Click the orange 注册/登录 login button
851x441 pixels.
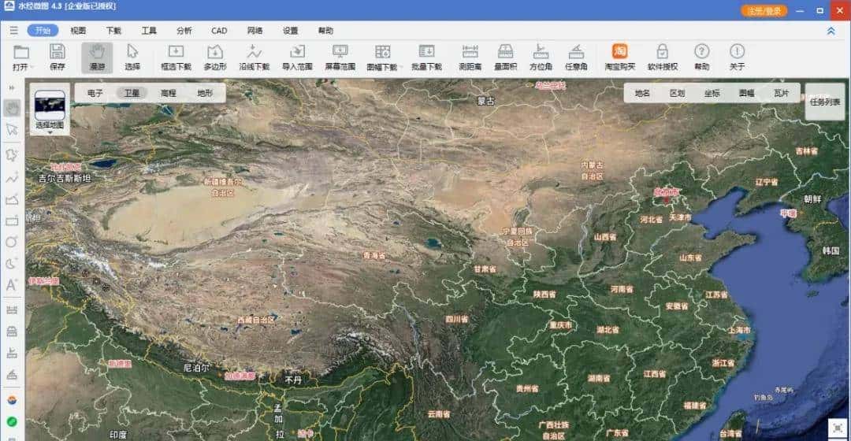pos(764,10)
